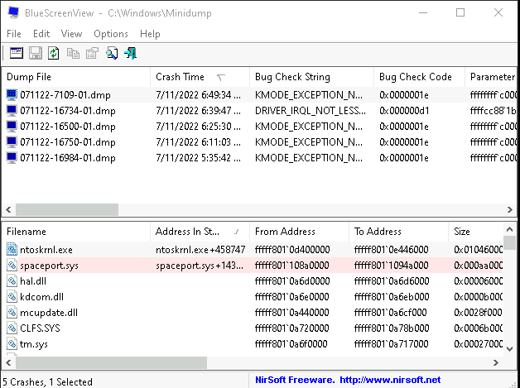Click the BlueScreenView app icon in title bar
520x388 pixels.
[x=13, y=12]
